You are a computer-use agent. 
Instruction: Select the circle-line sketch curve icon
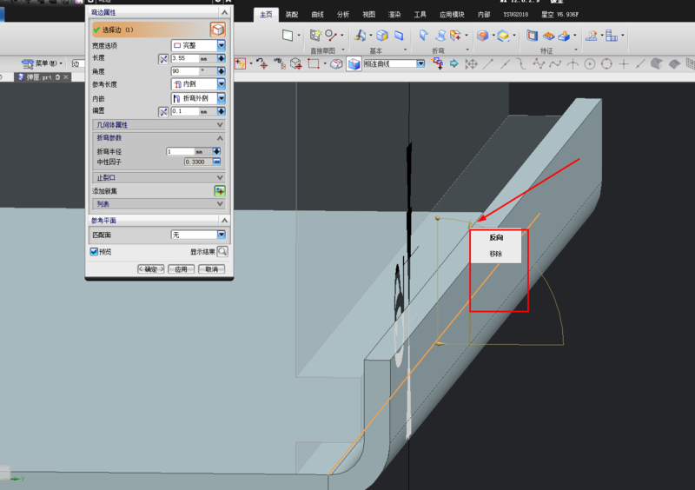tap(331, 35)
